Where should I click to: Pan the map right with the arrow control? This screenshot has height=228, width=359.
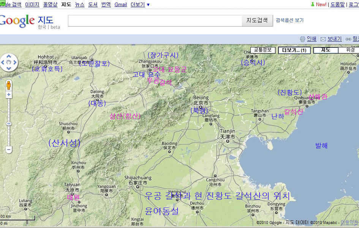click(15, 62)
